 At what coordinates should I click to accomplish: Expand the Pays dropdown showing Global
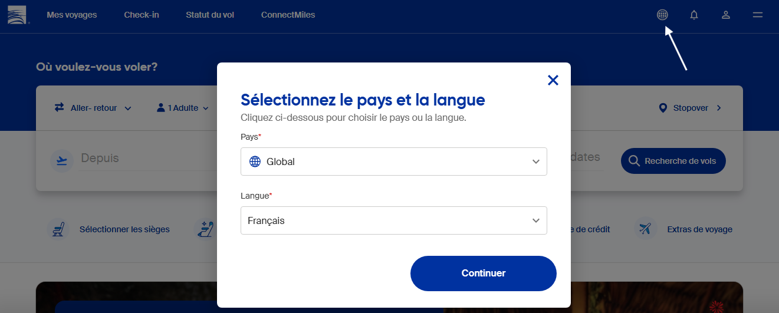pyautogui.click(x=393, y=162)
